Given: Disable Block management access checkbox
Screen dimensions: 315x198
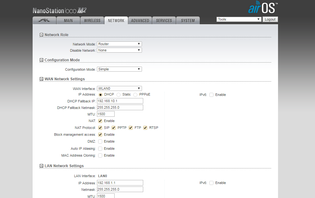Looking at the screenshot, I should [x=100, y=134].
